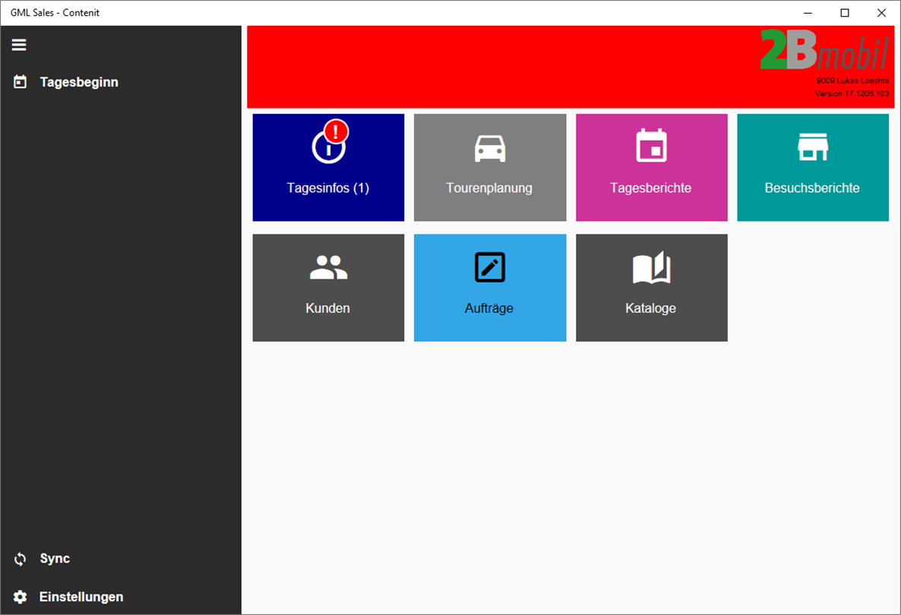Image resolution: width=901 pixels, height=615 pixels.
Task: Open the Tourenplanung tile label
Action: point(489,188)
